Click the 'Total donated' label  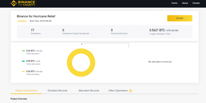click(33, 54)
